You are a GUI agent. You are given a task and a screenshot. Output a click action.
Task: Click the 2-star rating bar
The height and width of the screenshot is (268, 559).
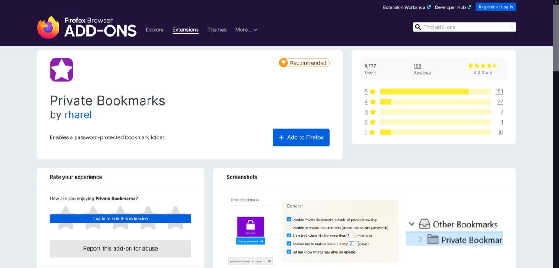[435, 122]
